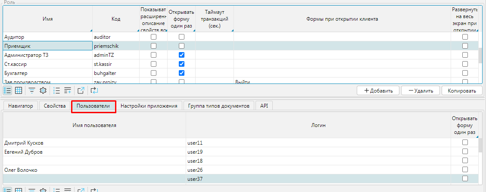Tick open form once for user11
Viewport: 486px width, 192px height.
click(x=465, y=142)
